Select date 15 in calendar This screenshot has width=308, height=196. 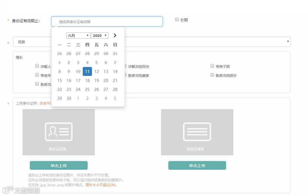tap(60, 81)
